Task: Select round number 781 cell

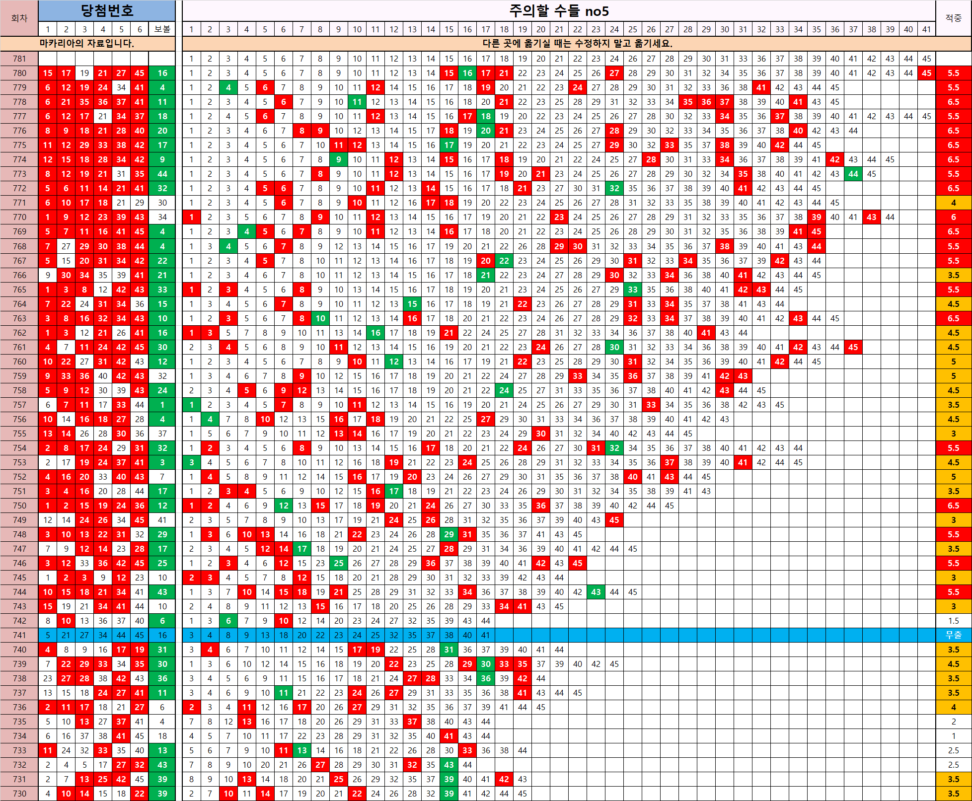Action: 19,59
